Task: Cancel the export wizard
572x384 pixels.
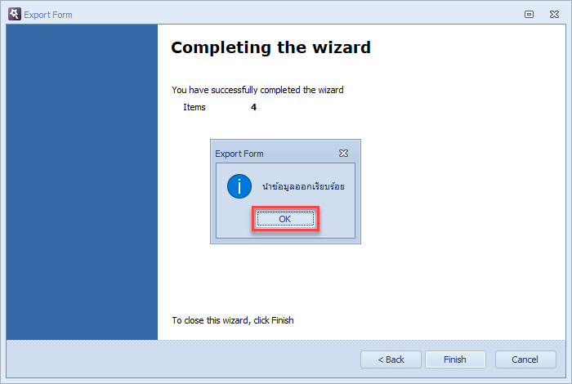Action: (x=525, y=359)
